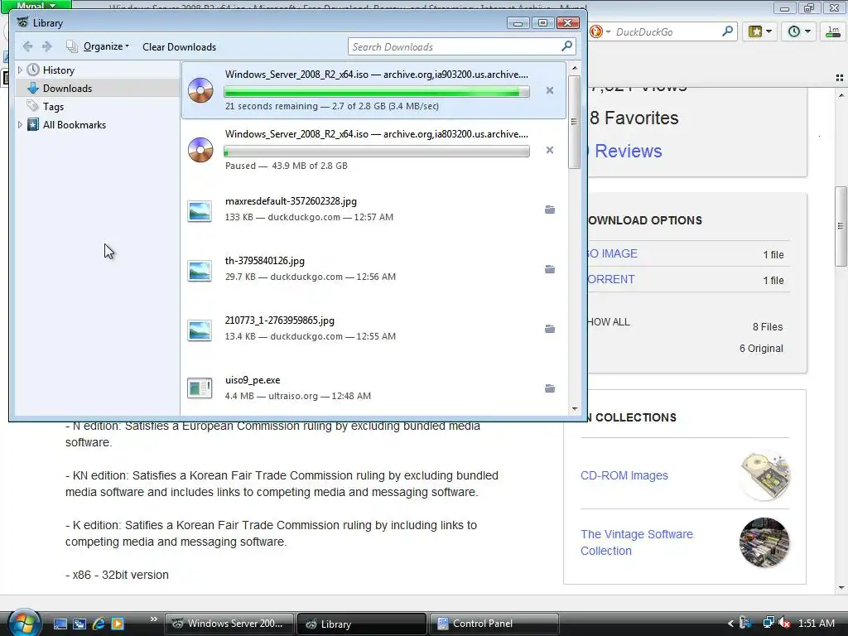This screenshot has width=848, height=636.
Task: Show hidden tray icons arrow
Action: (730, 624)
